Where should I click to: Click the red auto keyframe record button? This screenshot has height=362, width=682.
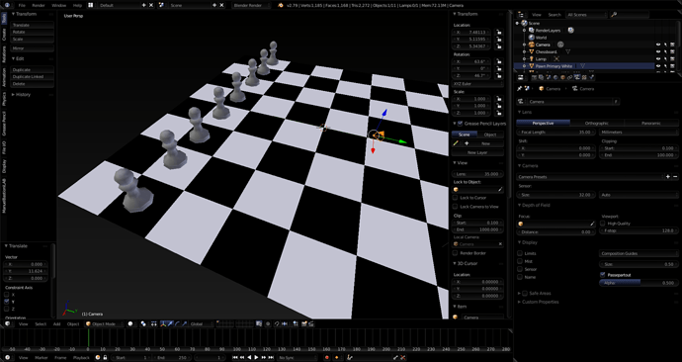[x=327, y=358]
